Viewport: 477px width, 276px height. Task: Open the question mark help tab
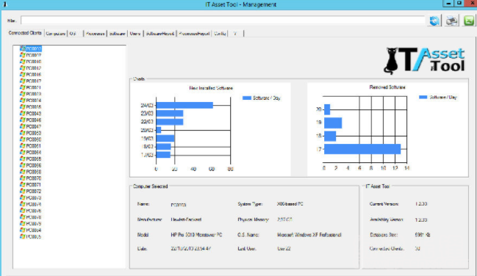tap(235, 34)
